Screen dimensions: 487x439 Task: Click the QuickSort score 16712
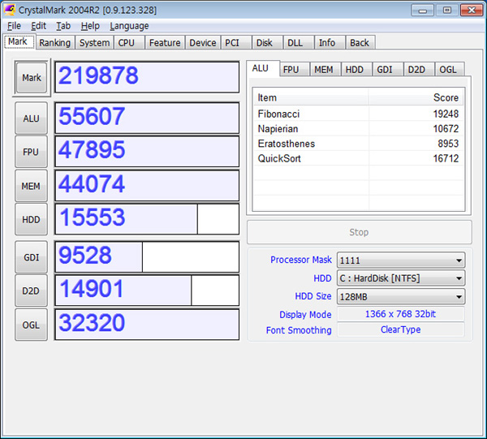click(446, 159)
